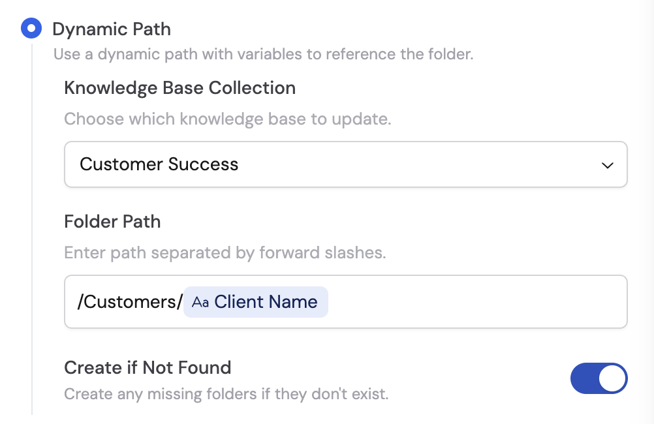Click the Folder Path heading
Viewport: 654px width, 424px height.
pos(112,221)
